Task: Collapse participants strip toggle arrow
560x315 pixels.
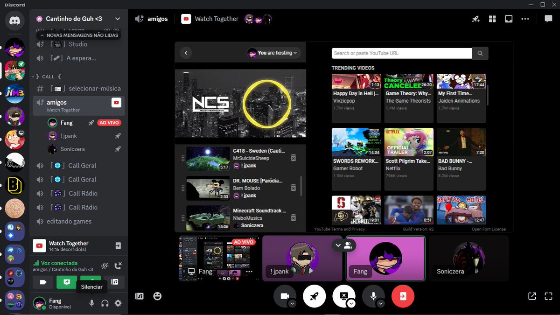Action: [338, 245]
